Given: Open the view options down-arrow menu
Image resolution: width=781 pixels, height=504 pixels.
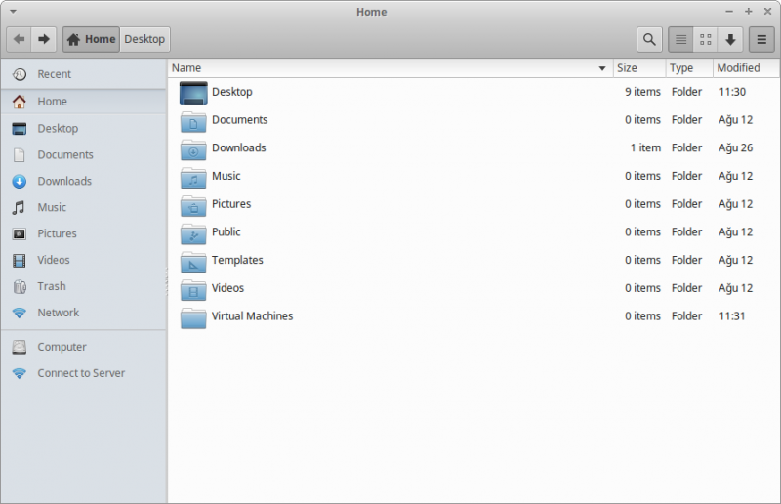Looking at the screenshot, I should [730, 39].
